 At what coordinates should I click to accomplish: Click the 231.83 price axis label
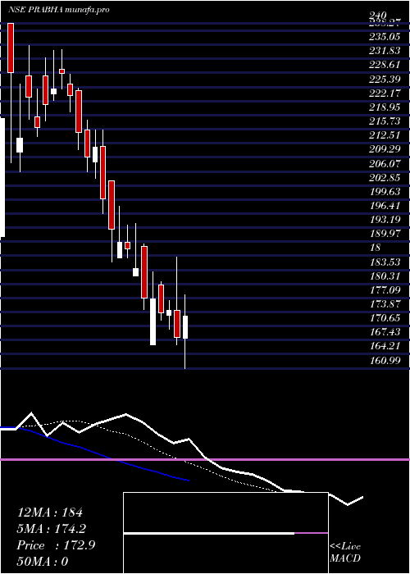(385, 51)
